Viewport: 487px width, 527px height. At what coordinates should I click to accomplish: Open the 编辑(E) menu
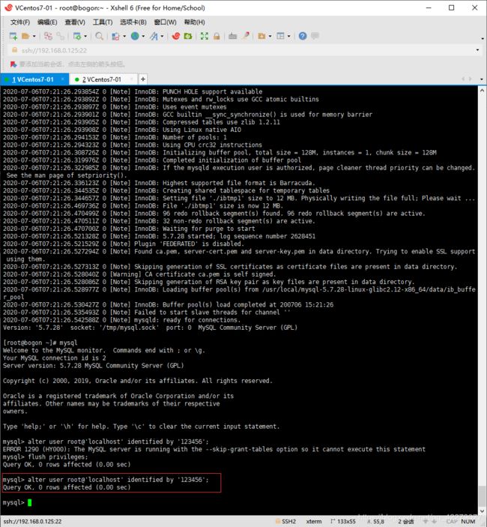(47, 22)
